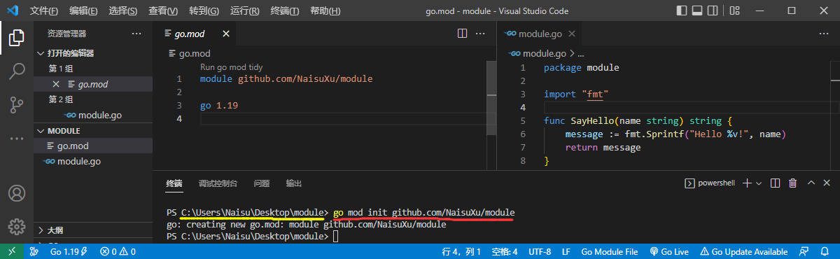
Task: Select module.go under 第 2 组
Action: click(x=93, y=115)
